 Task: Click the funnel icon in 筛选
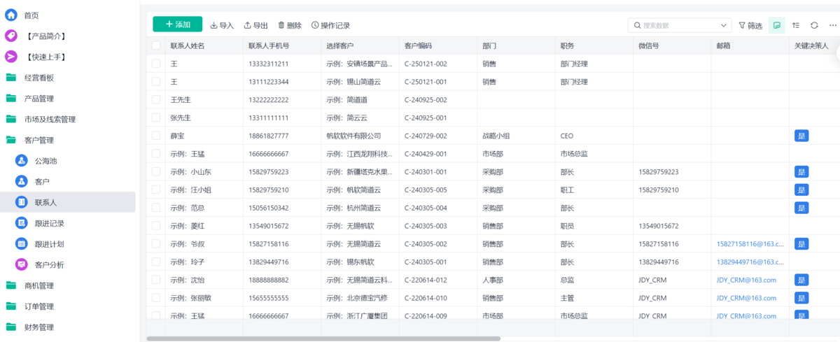pos(742,25)
